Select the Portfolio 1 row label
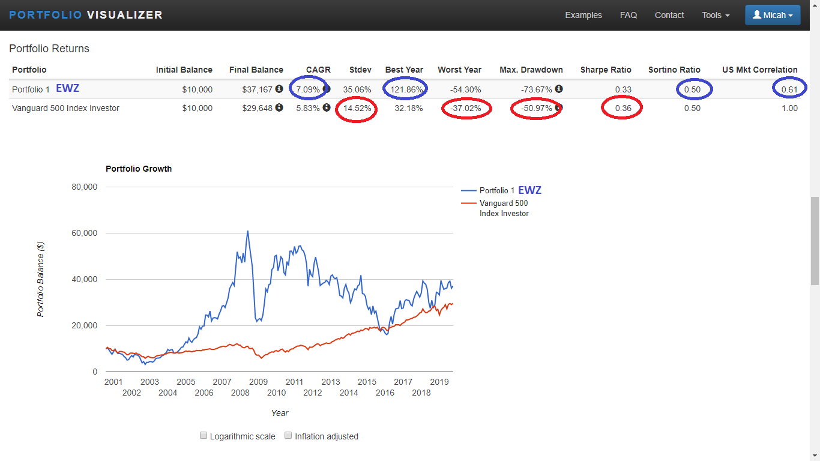This screenshot has width=820, height=461. 31,89
